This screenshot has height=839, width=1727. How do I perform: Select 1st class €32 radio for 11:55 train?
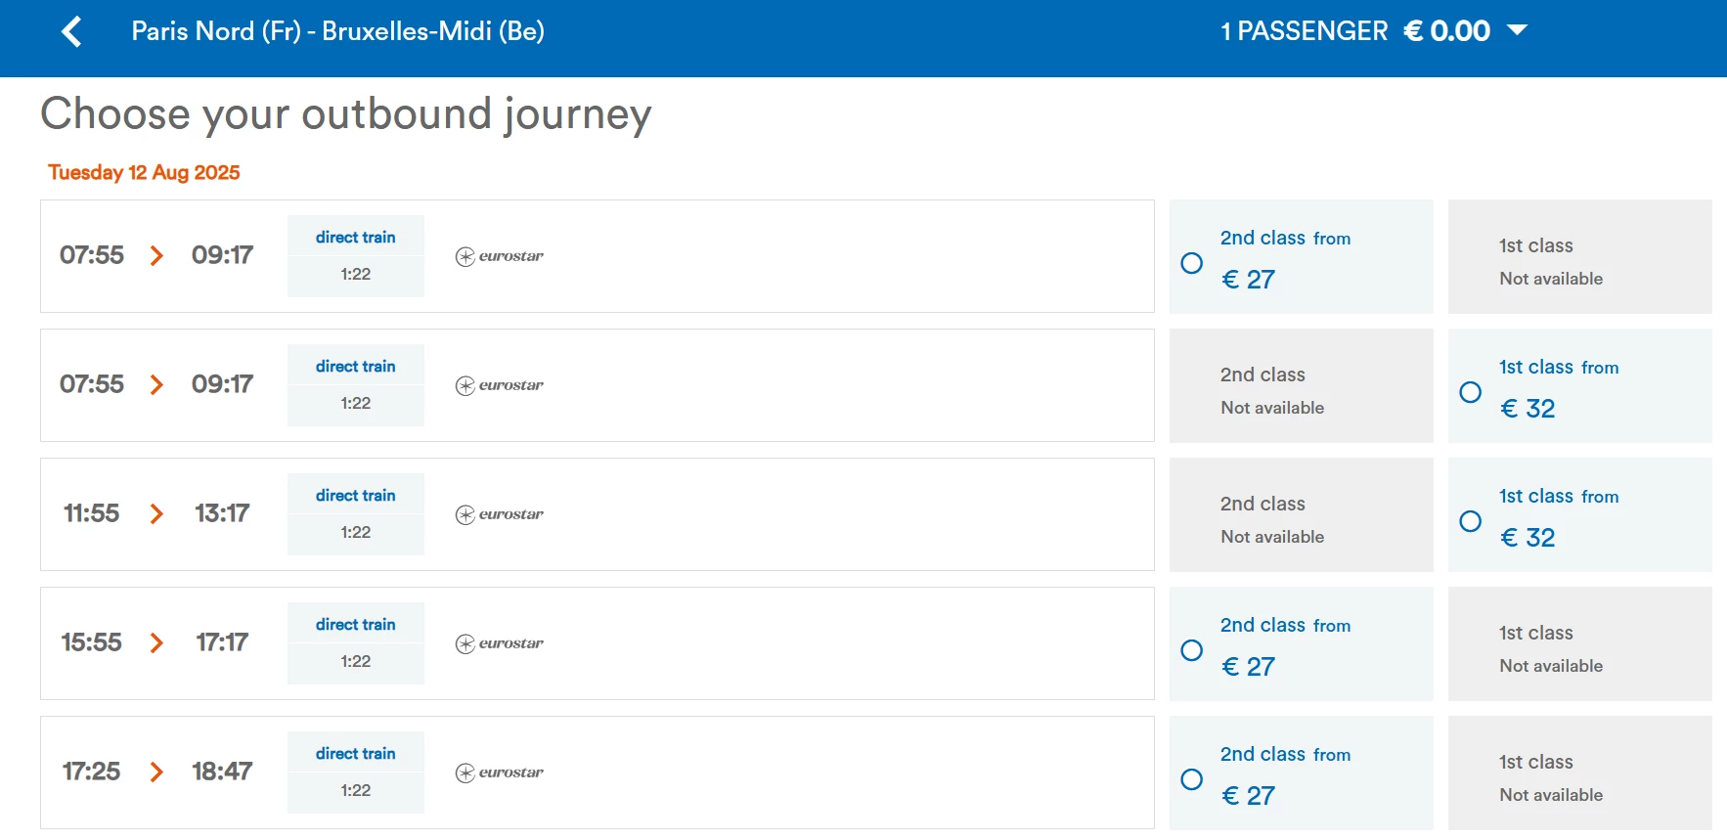1470,521
